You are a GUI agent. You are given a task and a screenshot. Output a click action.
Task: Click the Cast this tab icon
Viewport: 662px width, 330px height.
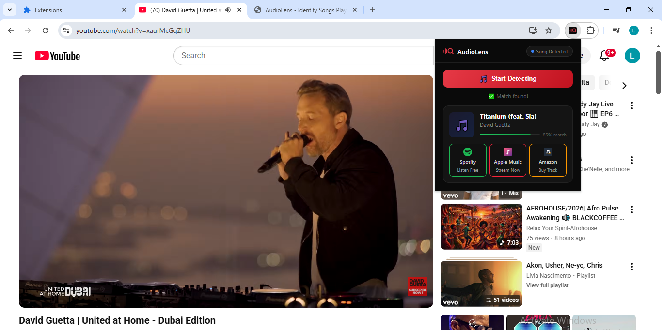[533, 30]
